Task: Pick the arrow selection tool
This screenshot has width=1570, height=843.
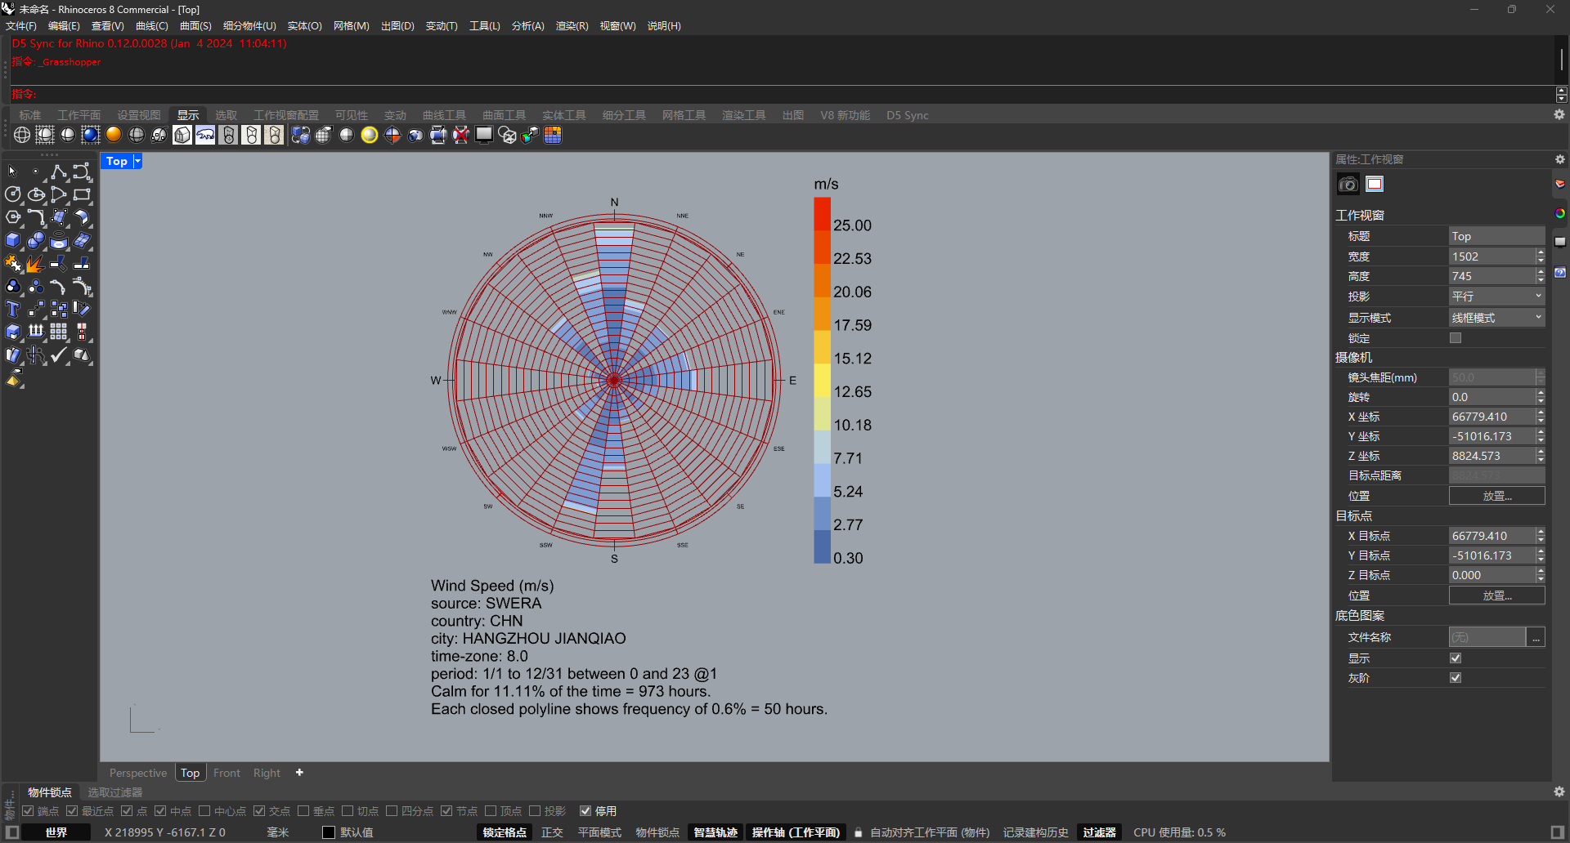Action: pyautogui.click(x=12, y=172)
